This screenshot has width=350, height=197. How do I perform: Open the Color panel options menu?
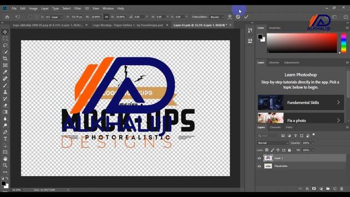[x=347, y=28]
